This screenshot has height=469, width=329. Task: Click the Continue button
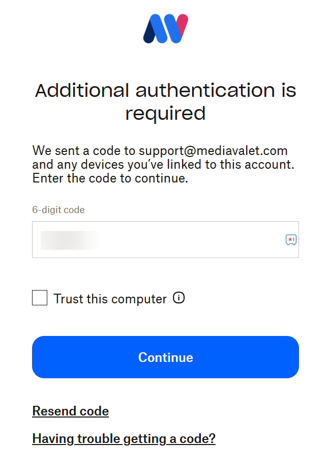(166, 357)
